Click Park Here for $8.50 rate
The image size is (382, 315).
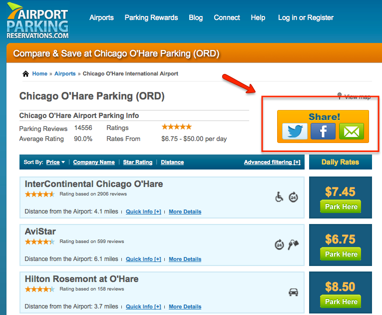point(341,301)
